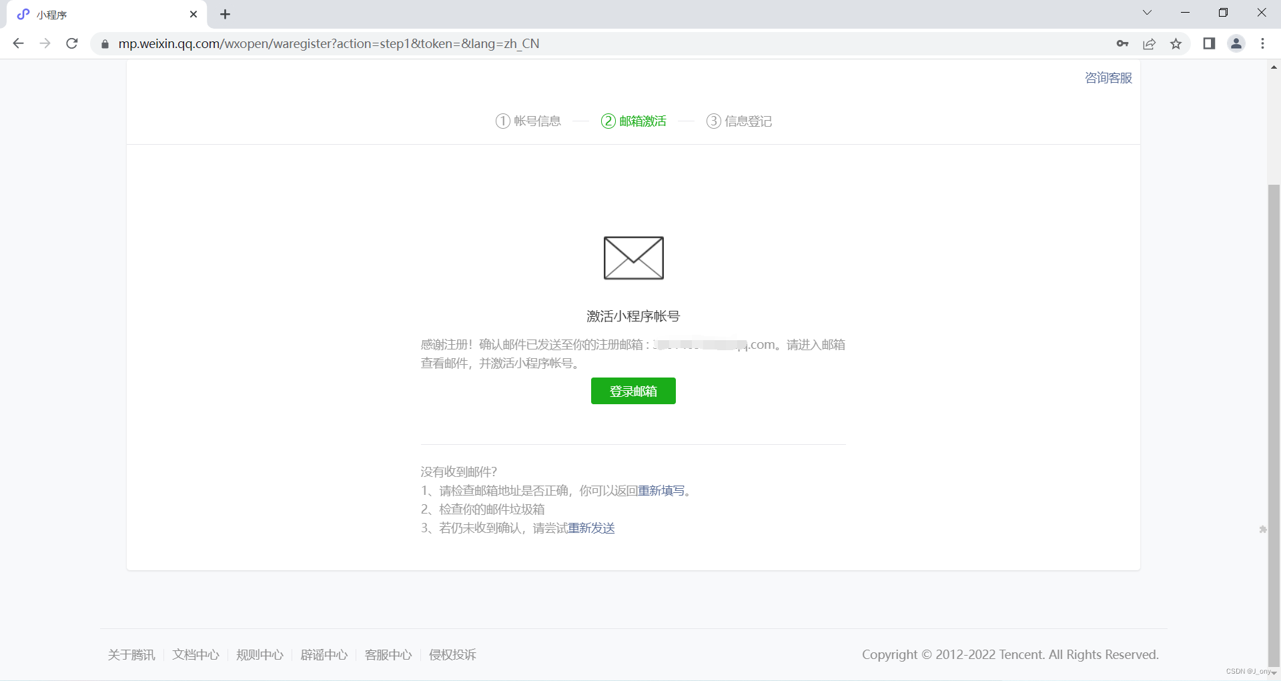Image resolution: width=1281 pixels, height=681 pixels.
Task: Click the scrollbar up arrow
Action: pyautogui.click(x=1274, y=67)
